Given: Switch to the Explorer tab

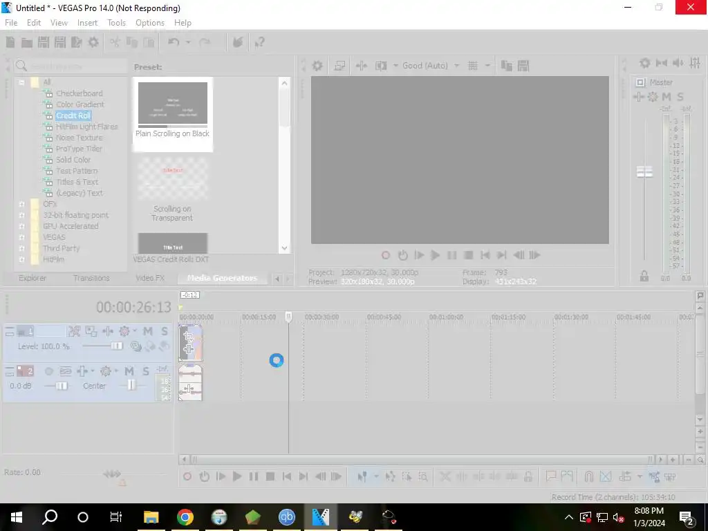Looking at the screenshot, I should click(x=32, y=278).
